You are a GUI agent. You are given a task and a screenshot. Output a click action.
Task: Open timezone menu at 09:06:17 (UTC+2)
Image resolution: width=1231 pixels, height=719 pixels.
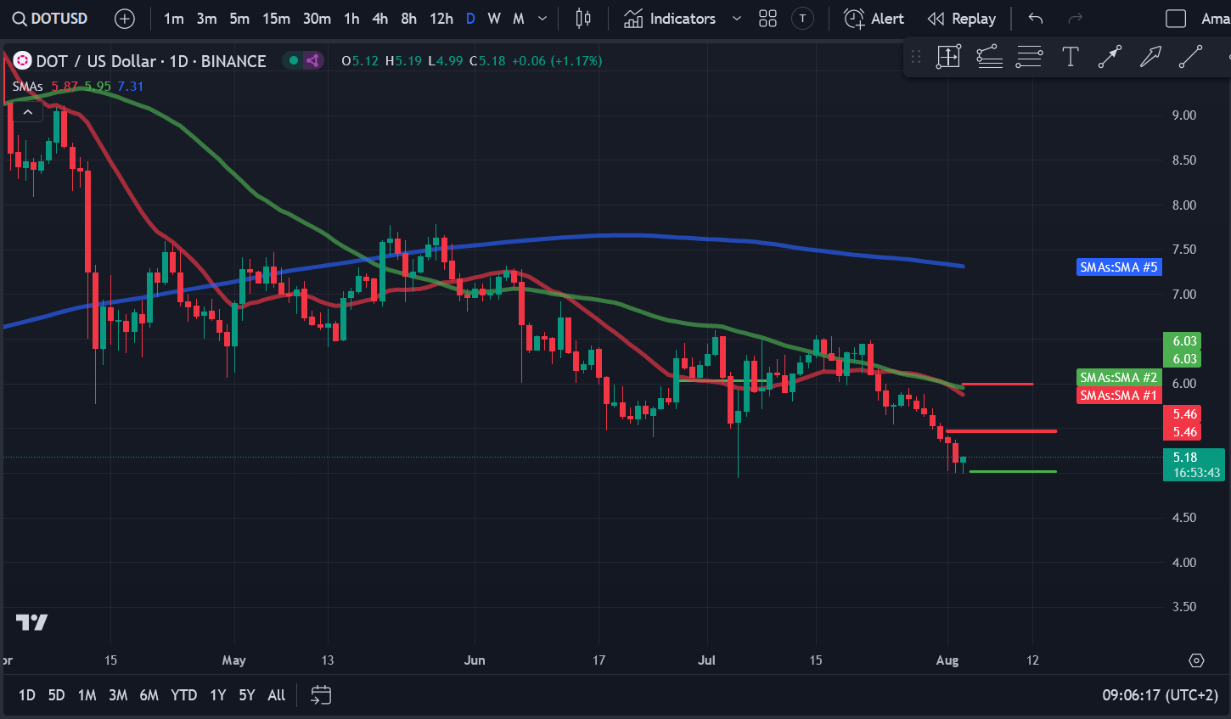(1160, 695)
